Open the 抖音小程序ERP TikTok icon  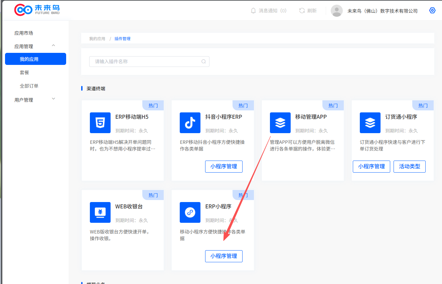tap(190, 123)
